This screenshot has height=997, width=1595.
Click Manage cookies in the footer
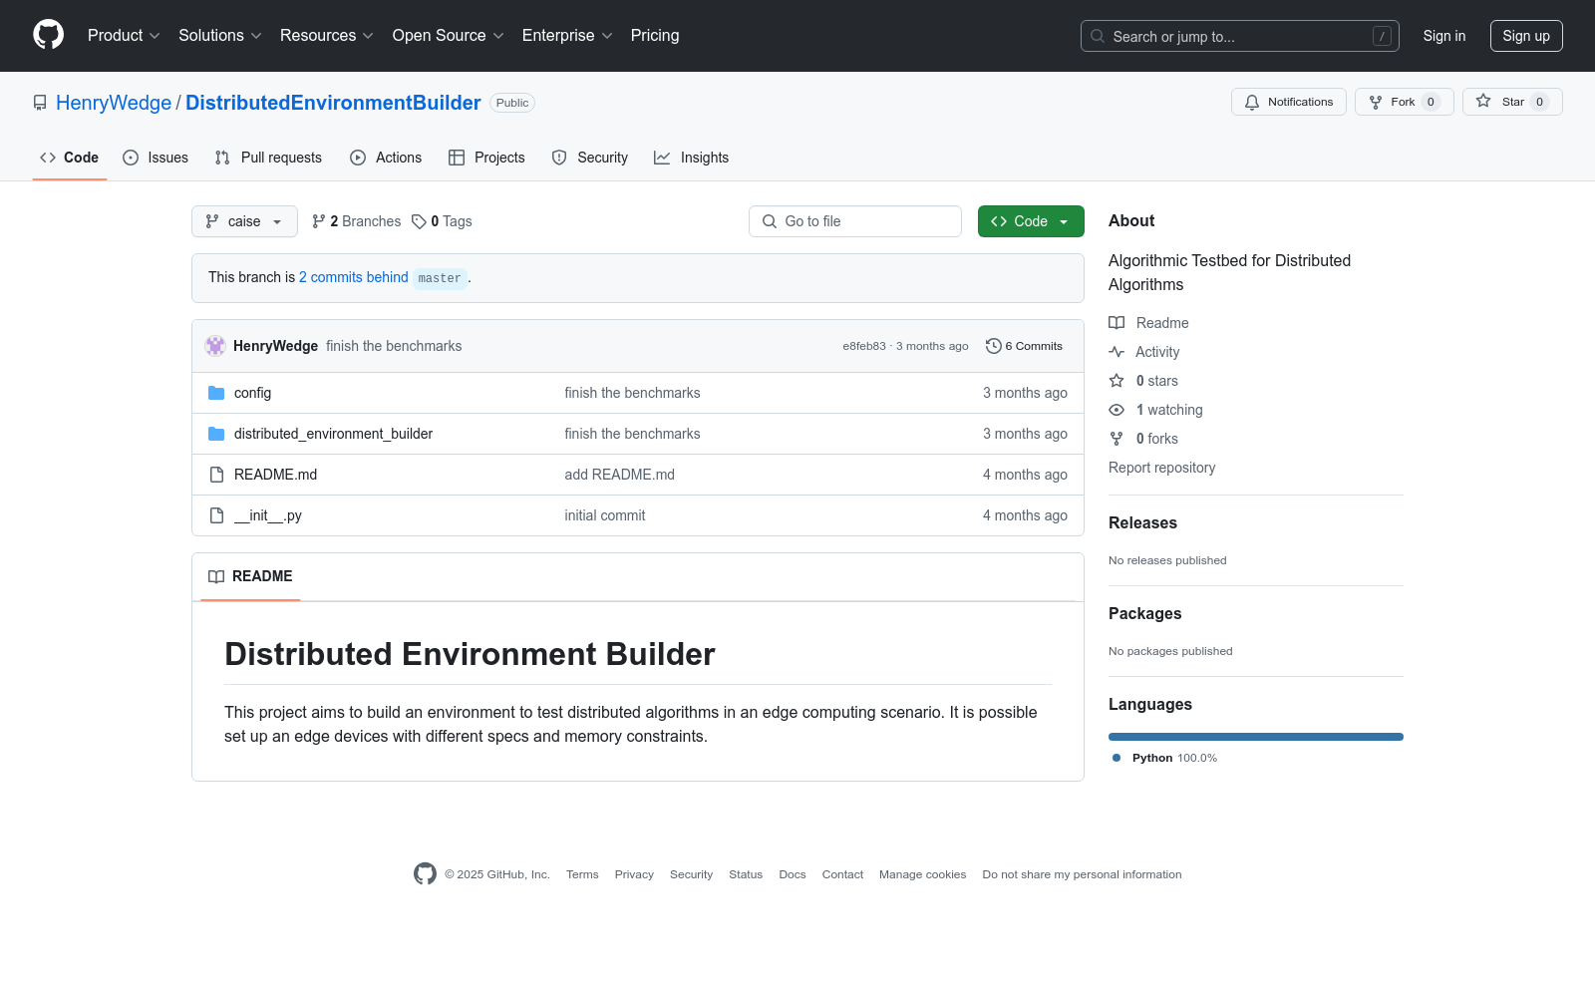pos(923,874)
